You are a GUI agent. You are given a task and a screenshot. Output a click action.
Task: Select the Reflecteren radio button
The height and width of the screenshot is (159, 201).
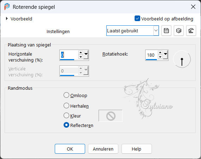tap(66, 125)
